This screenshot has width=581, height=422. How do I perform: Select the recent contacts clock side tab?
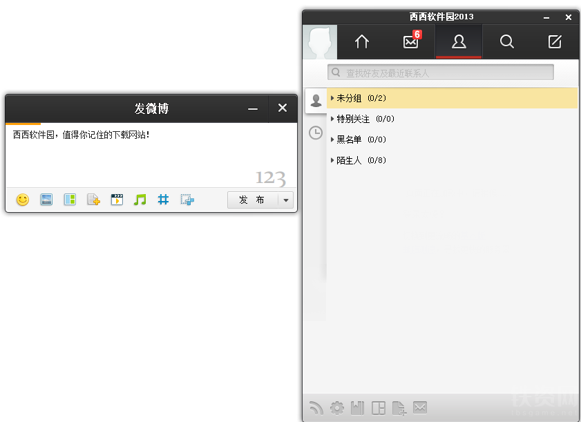coord(316,133)
